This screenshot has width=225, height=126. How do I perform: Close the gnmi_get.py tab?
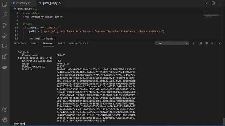pyautogui.click(x=60, y=3)
